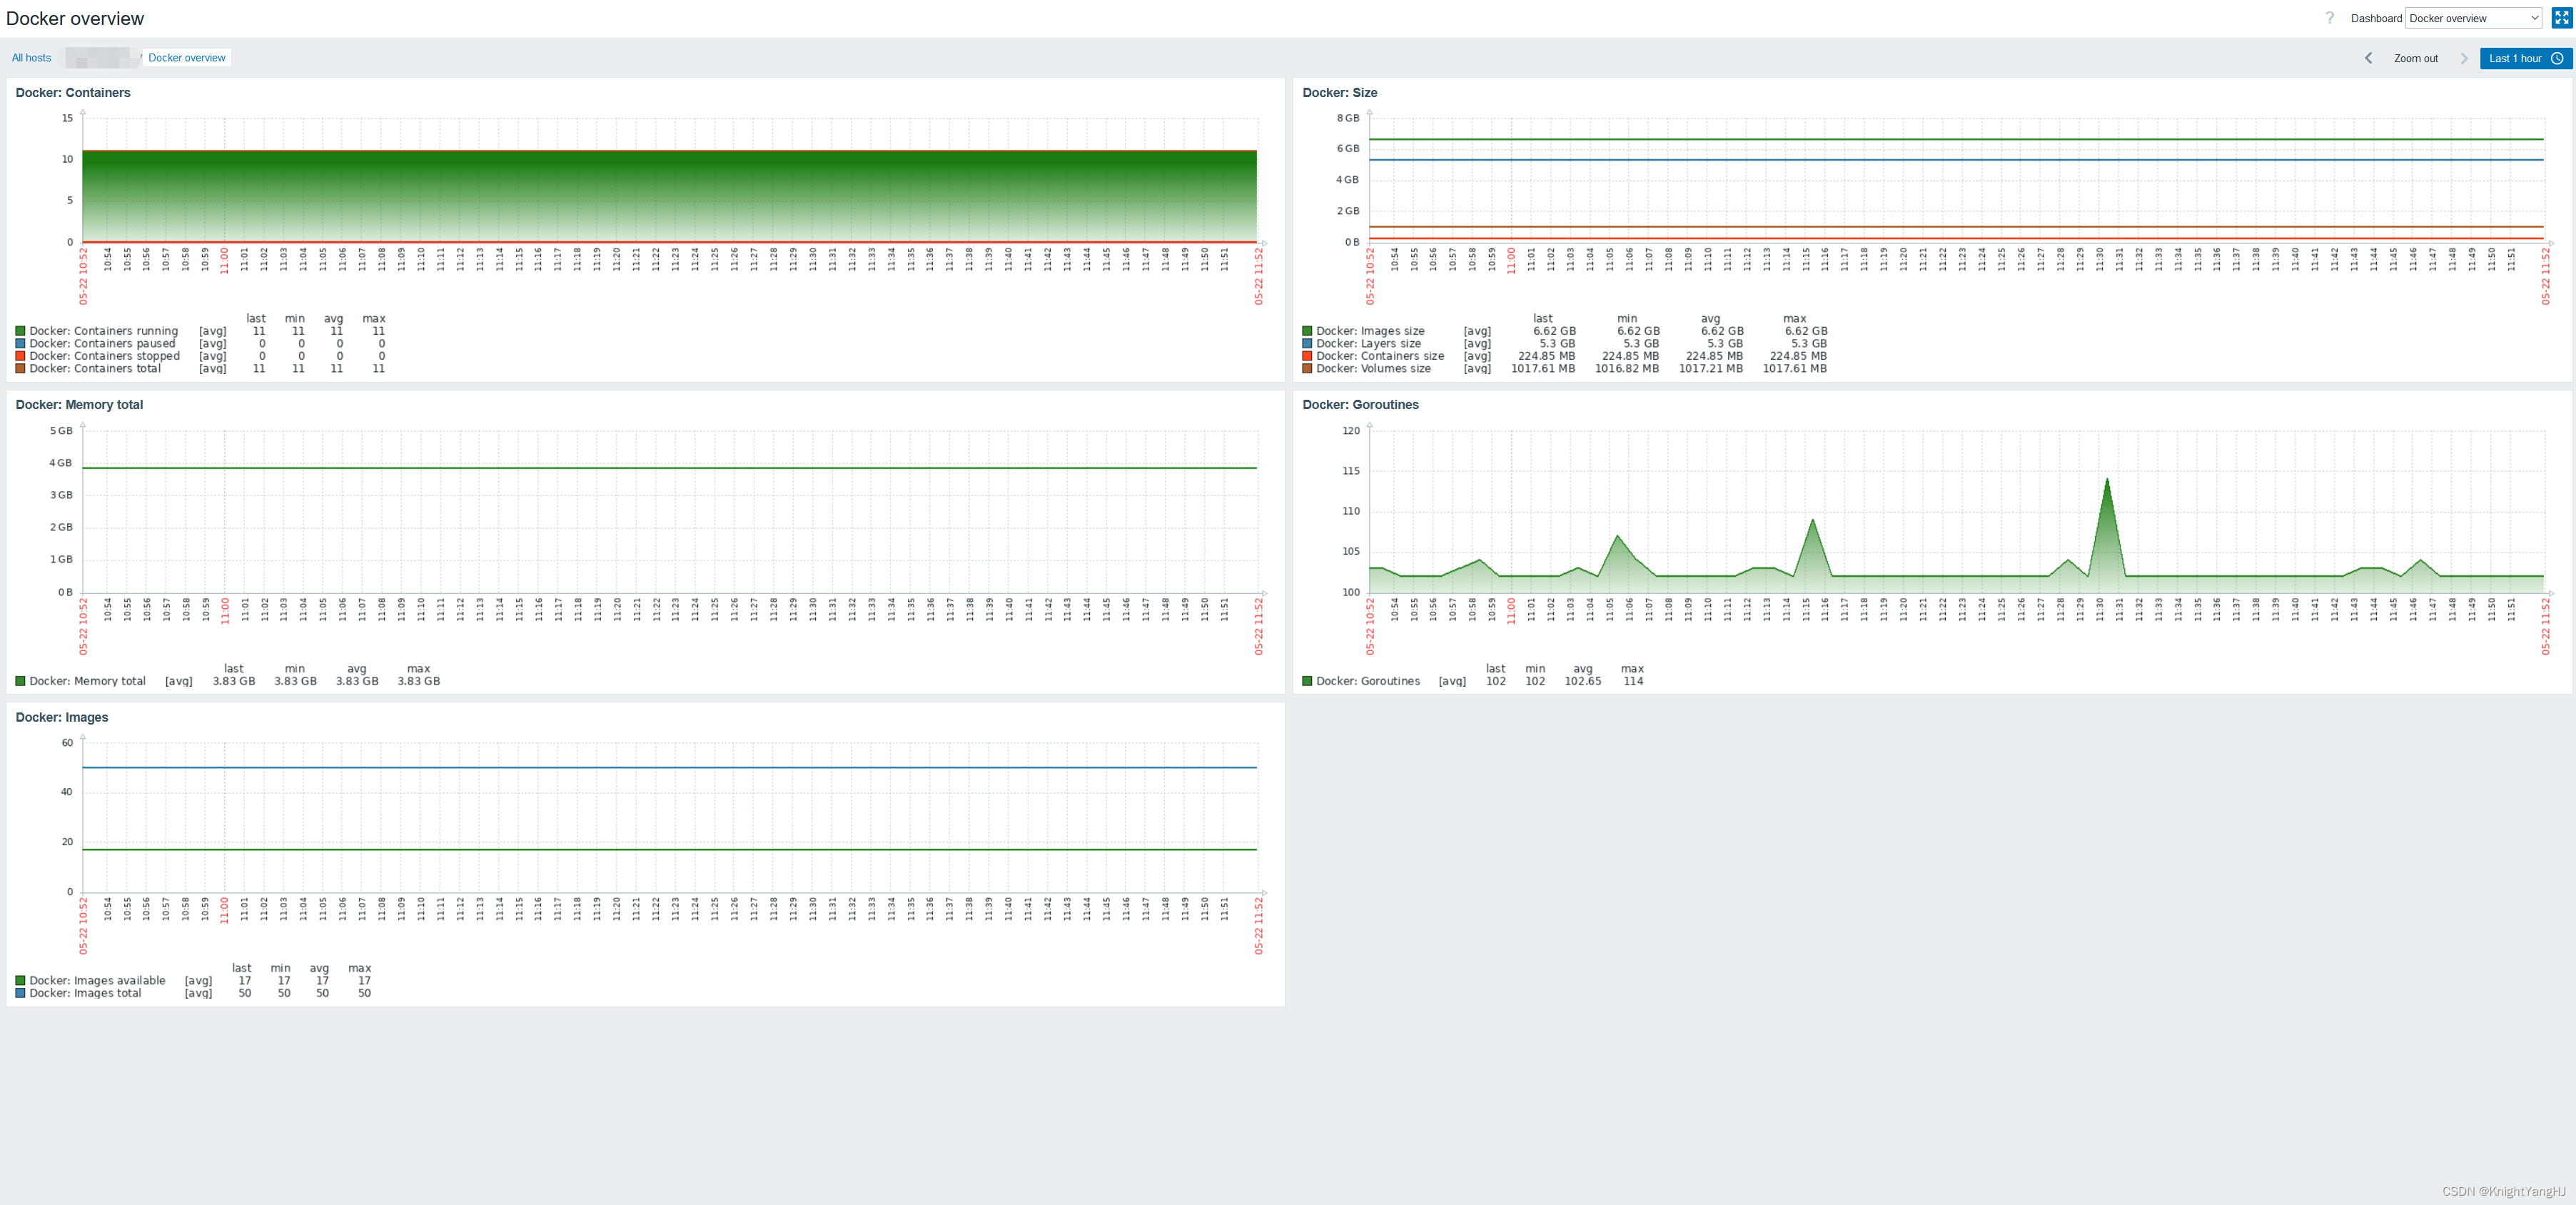Click Containers running green legend swatch

coord(20,331)
